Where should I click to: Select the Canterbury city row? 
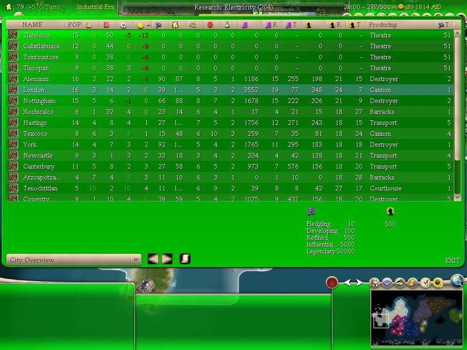[x=230, y=166]
